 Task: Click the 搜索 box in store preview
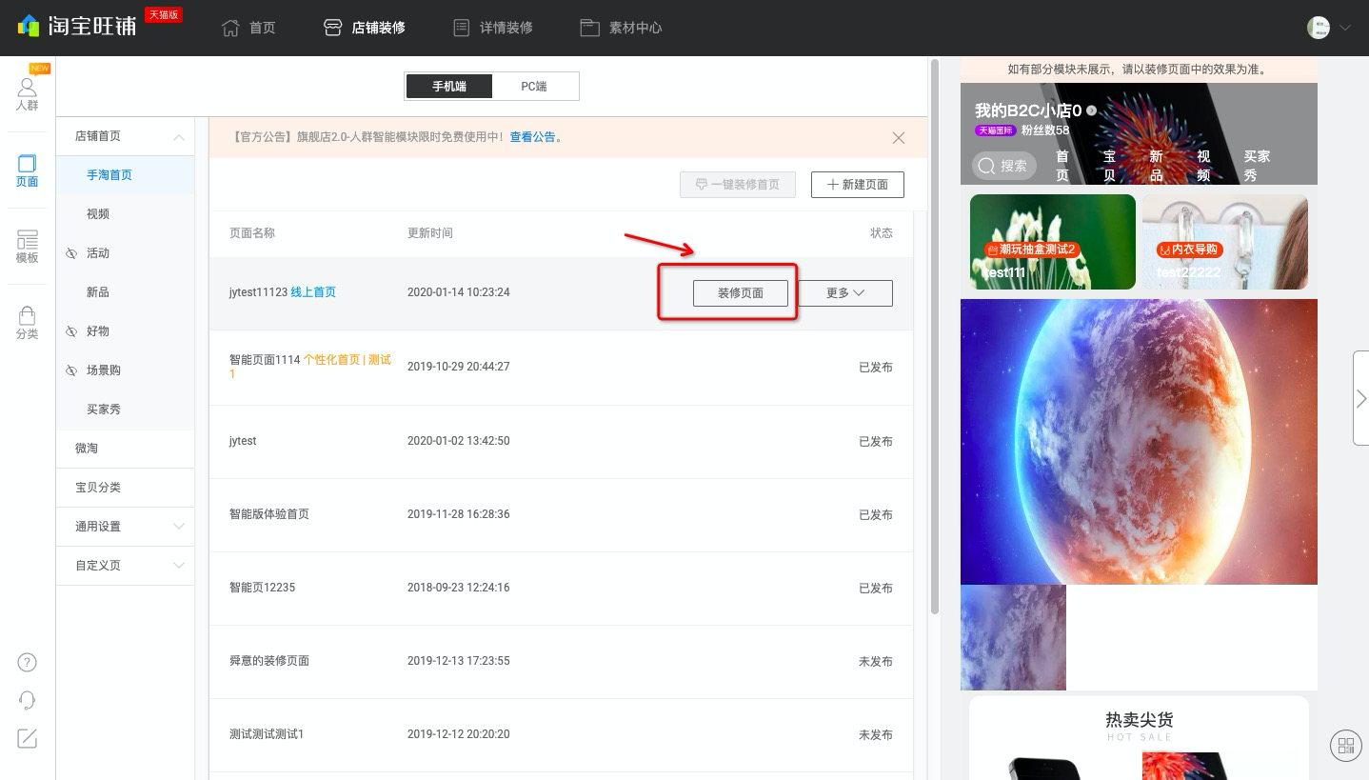1003,166
